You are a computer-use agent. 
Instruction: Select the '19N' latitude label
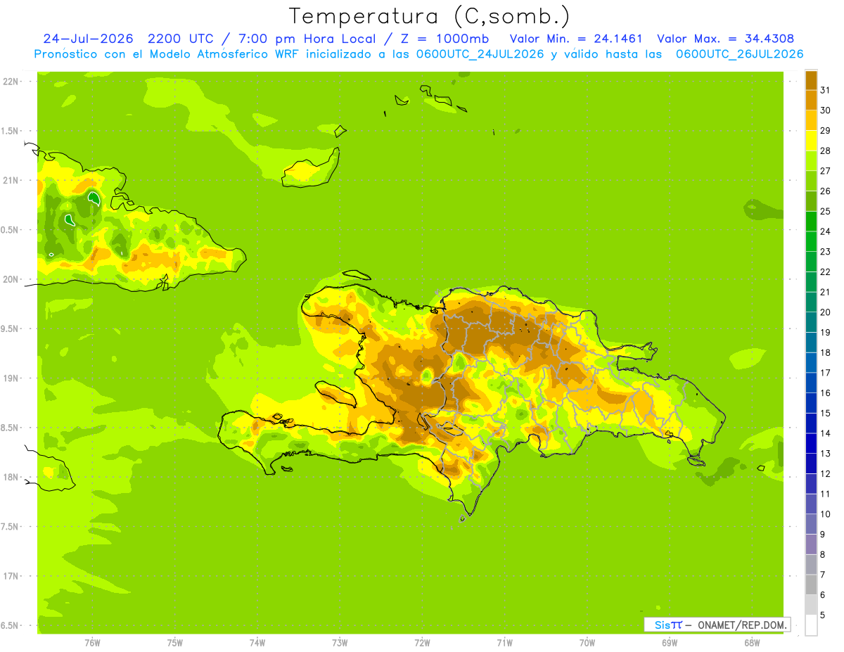pos(10,378)
